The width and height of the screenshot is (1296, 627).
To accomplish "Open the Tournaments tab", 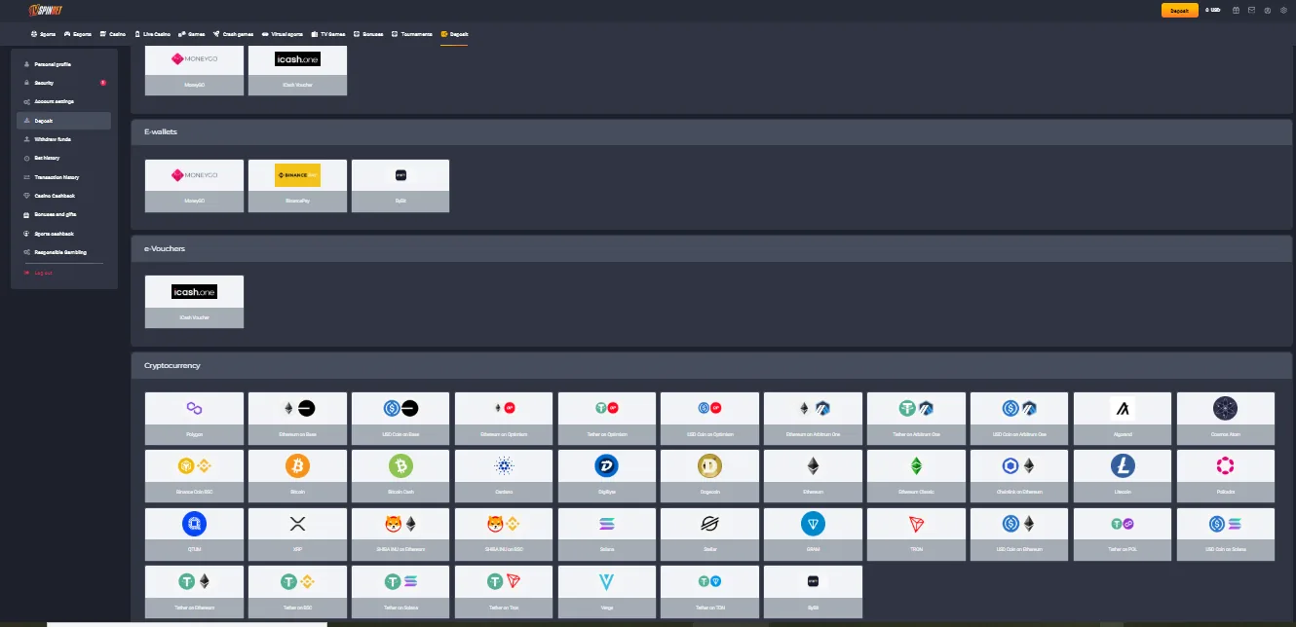I will tap(411, 33).
